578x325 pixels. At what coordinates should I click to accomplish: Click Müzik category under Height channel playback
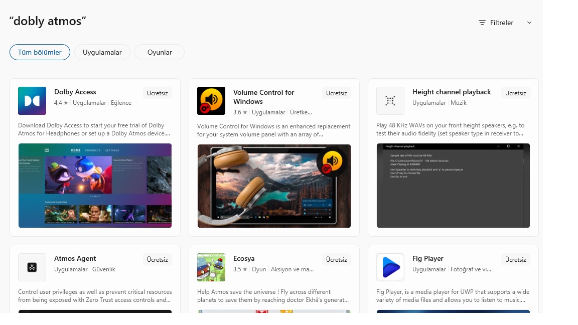pyautogui.click(x=459, y=103)
